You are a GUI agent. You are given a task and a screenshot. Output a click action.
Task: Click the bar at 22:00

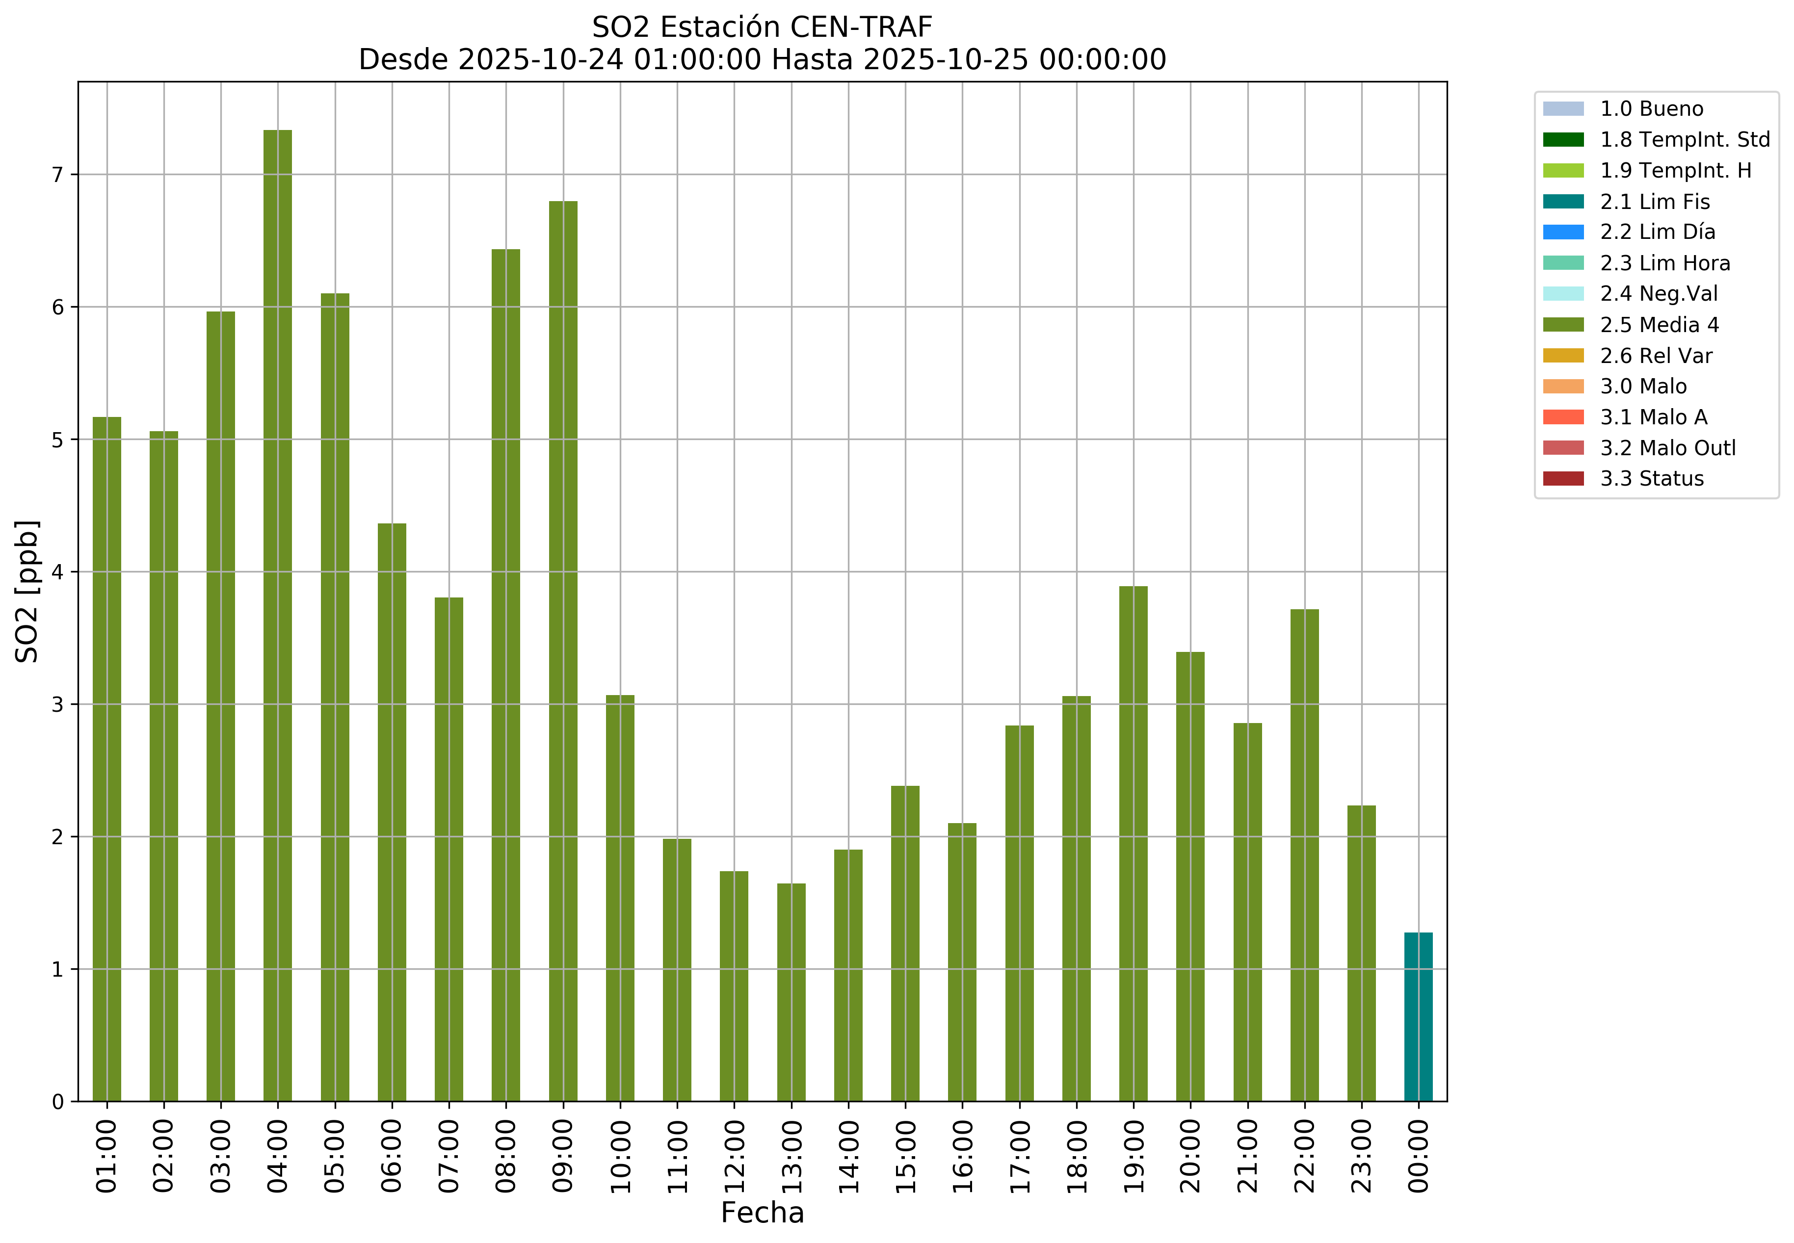(x=1304, y=855)
